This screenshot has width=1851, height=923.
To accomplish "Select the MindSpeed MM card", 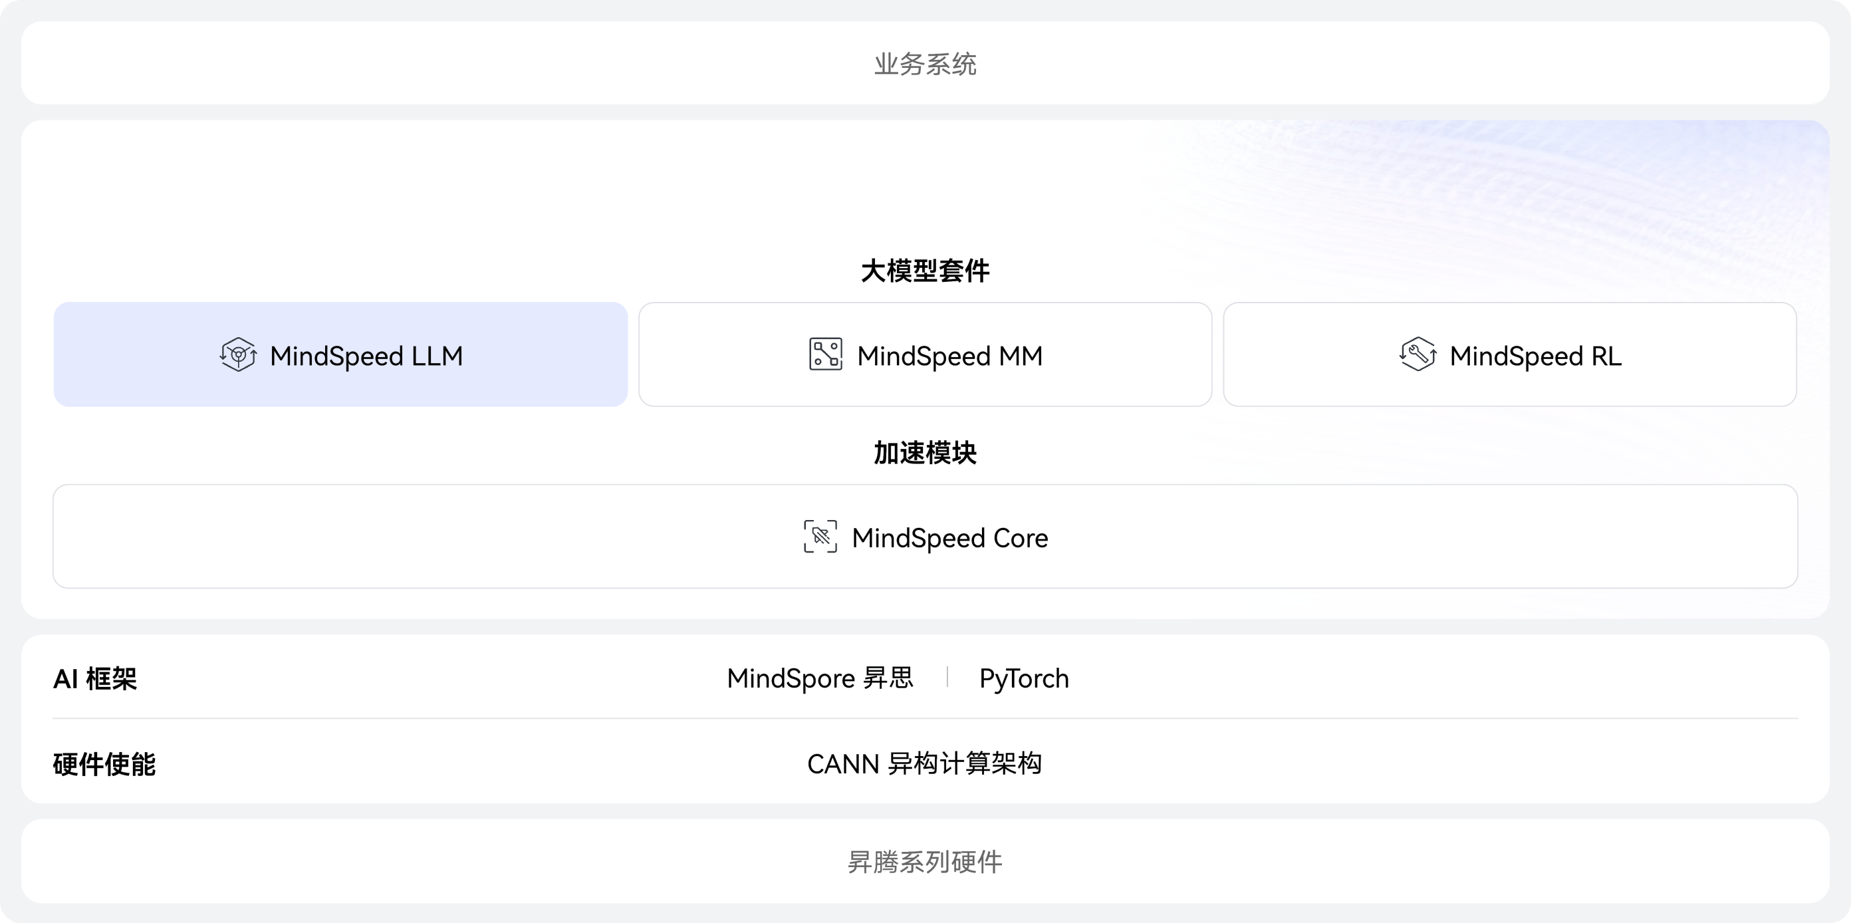I will [x=925, y=354].
